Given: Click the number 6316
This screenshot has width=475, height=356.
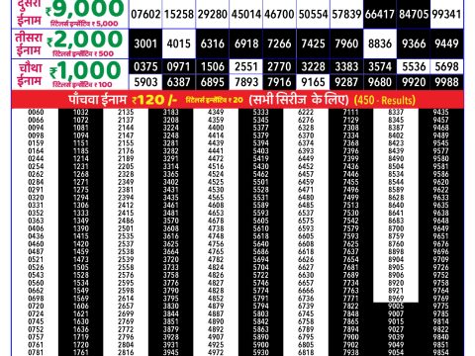Looking at the screenshot, I should pyautogui.click(x=213, y=44).
